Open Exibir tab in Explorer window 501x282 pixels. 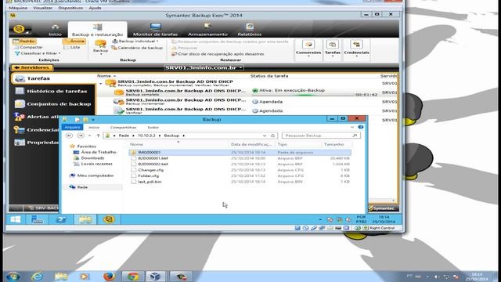coord(153,127)
